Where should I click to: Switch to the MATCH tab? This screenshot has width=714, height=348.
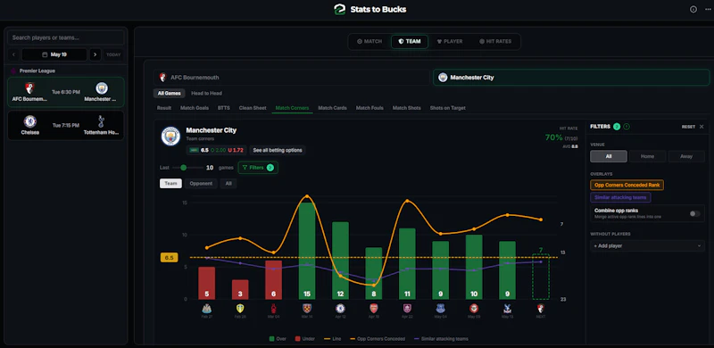pos(369,41)
